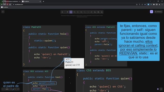Share this page from the address bar
Screen dimensions: 164x92
[142, 5]
